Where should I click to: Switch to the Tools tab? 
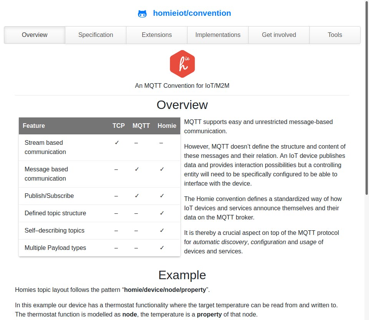[335, 35]
